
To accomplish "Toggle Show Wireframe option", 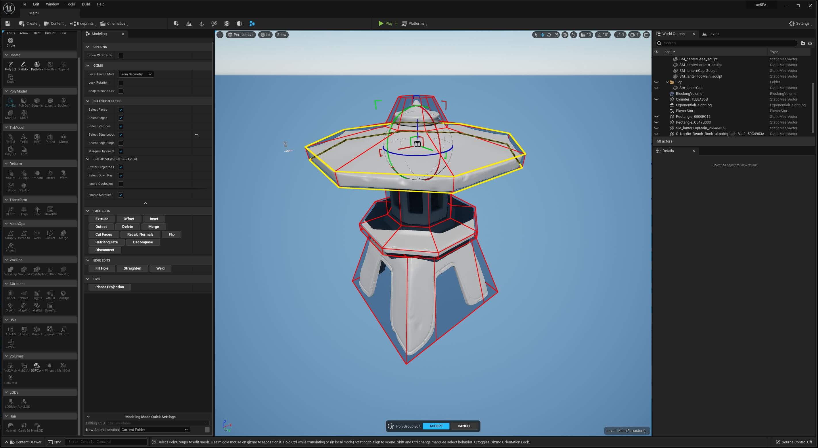I will tap(121, 55).
